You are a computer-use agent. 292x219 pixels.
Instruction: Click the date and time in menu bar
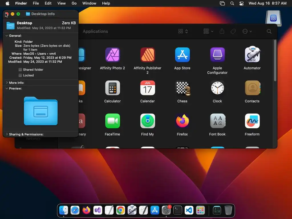point(267,3)
